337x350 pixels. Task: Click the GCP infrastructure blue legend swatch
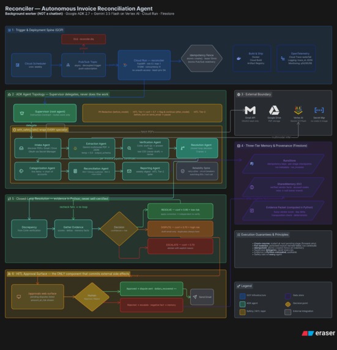pos(242,296)
